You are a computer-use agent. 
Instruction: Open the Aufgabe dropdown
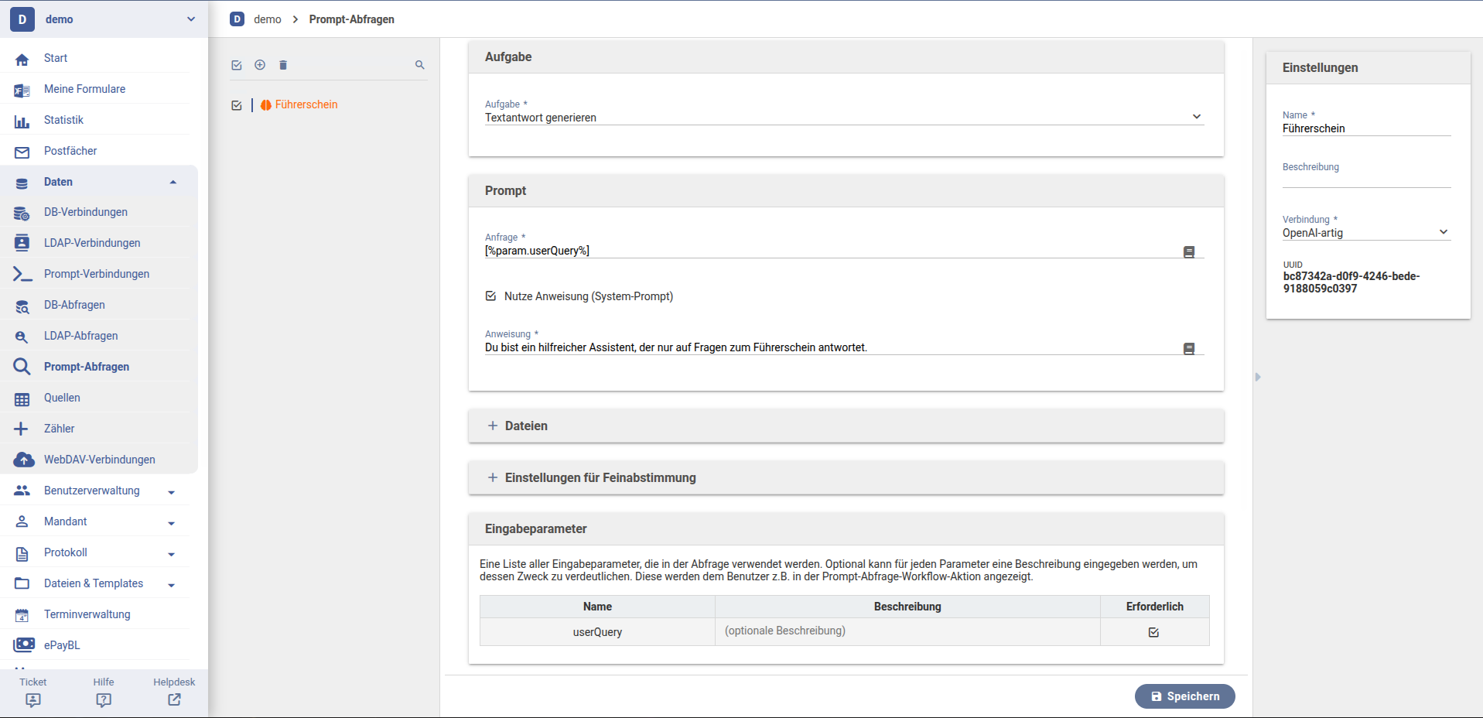(x=843, y=118)
